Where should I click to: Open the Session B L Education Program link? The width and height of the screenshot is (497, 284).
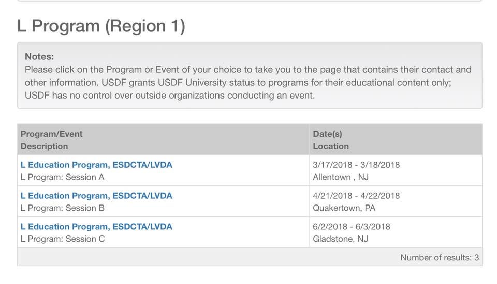click(x=96, y=196)
